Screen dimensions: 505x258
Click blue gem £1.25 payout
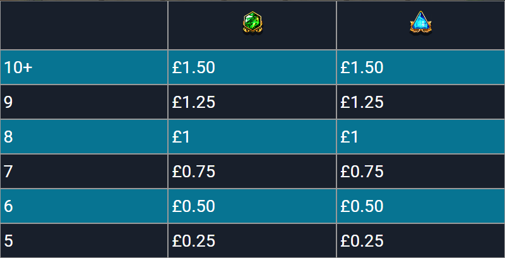[x=362, y=102]
